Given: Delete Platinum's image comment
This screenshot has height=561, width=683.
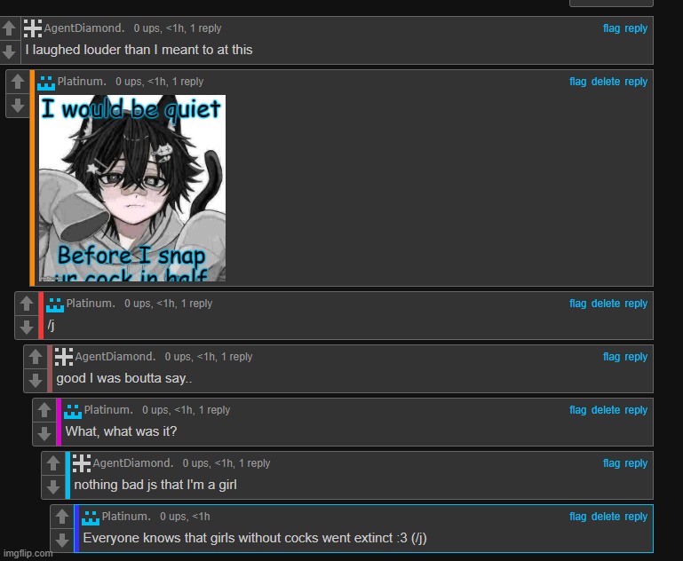Looking at the screenshot, I should point(606,82).
